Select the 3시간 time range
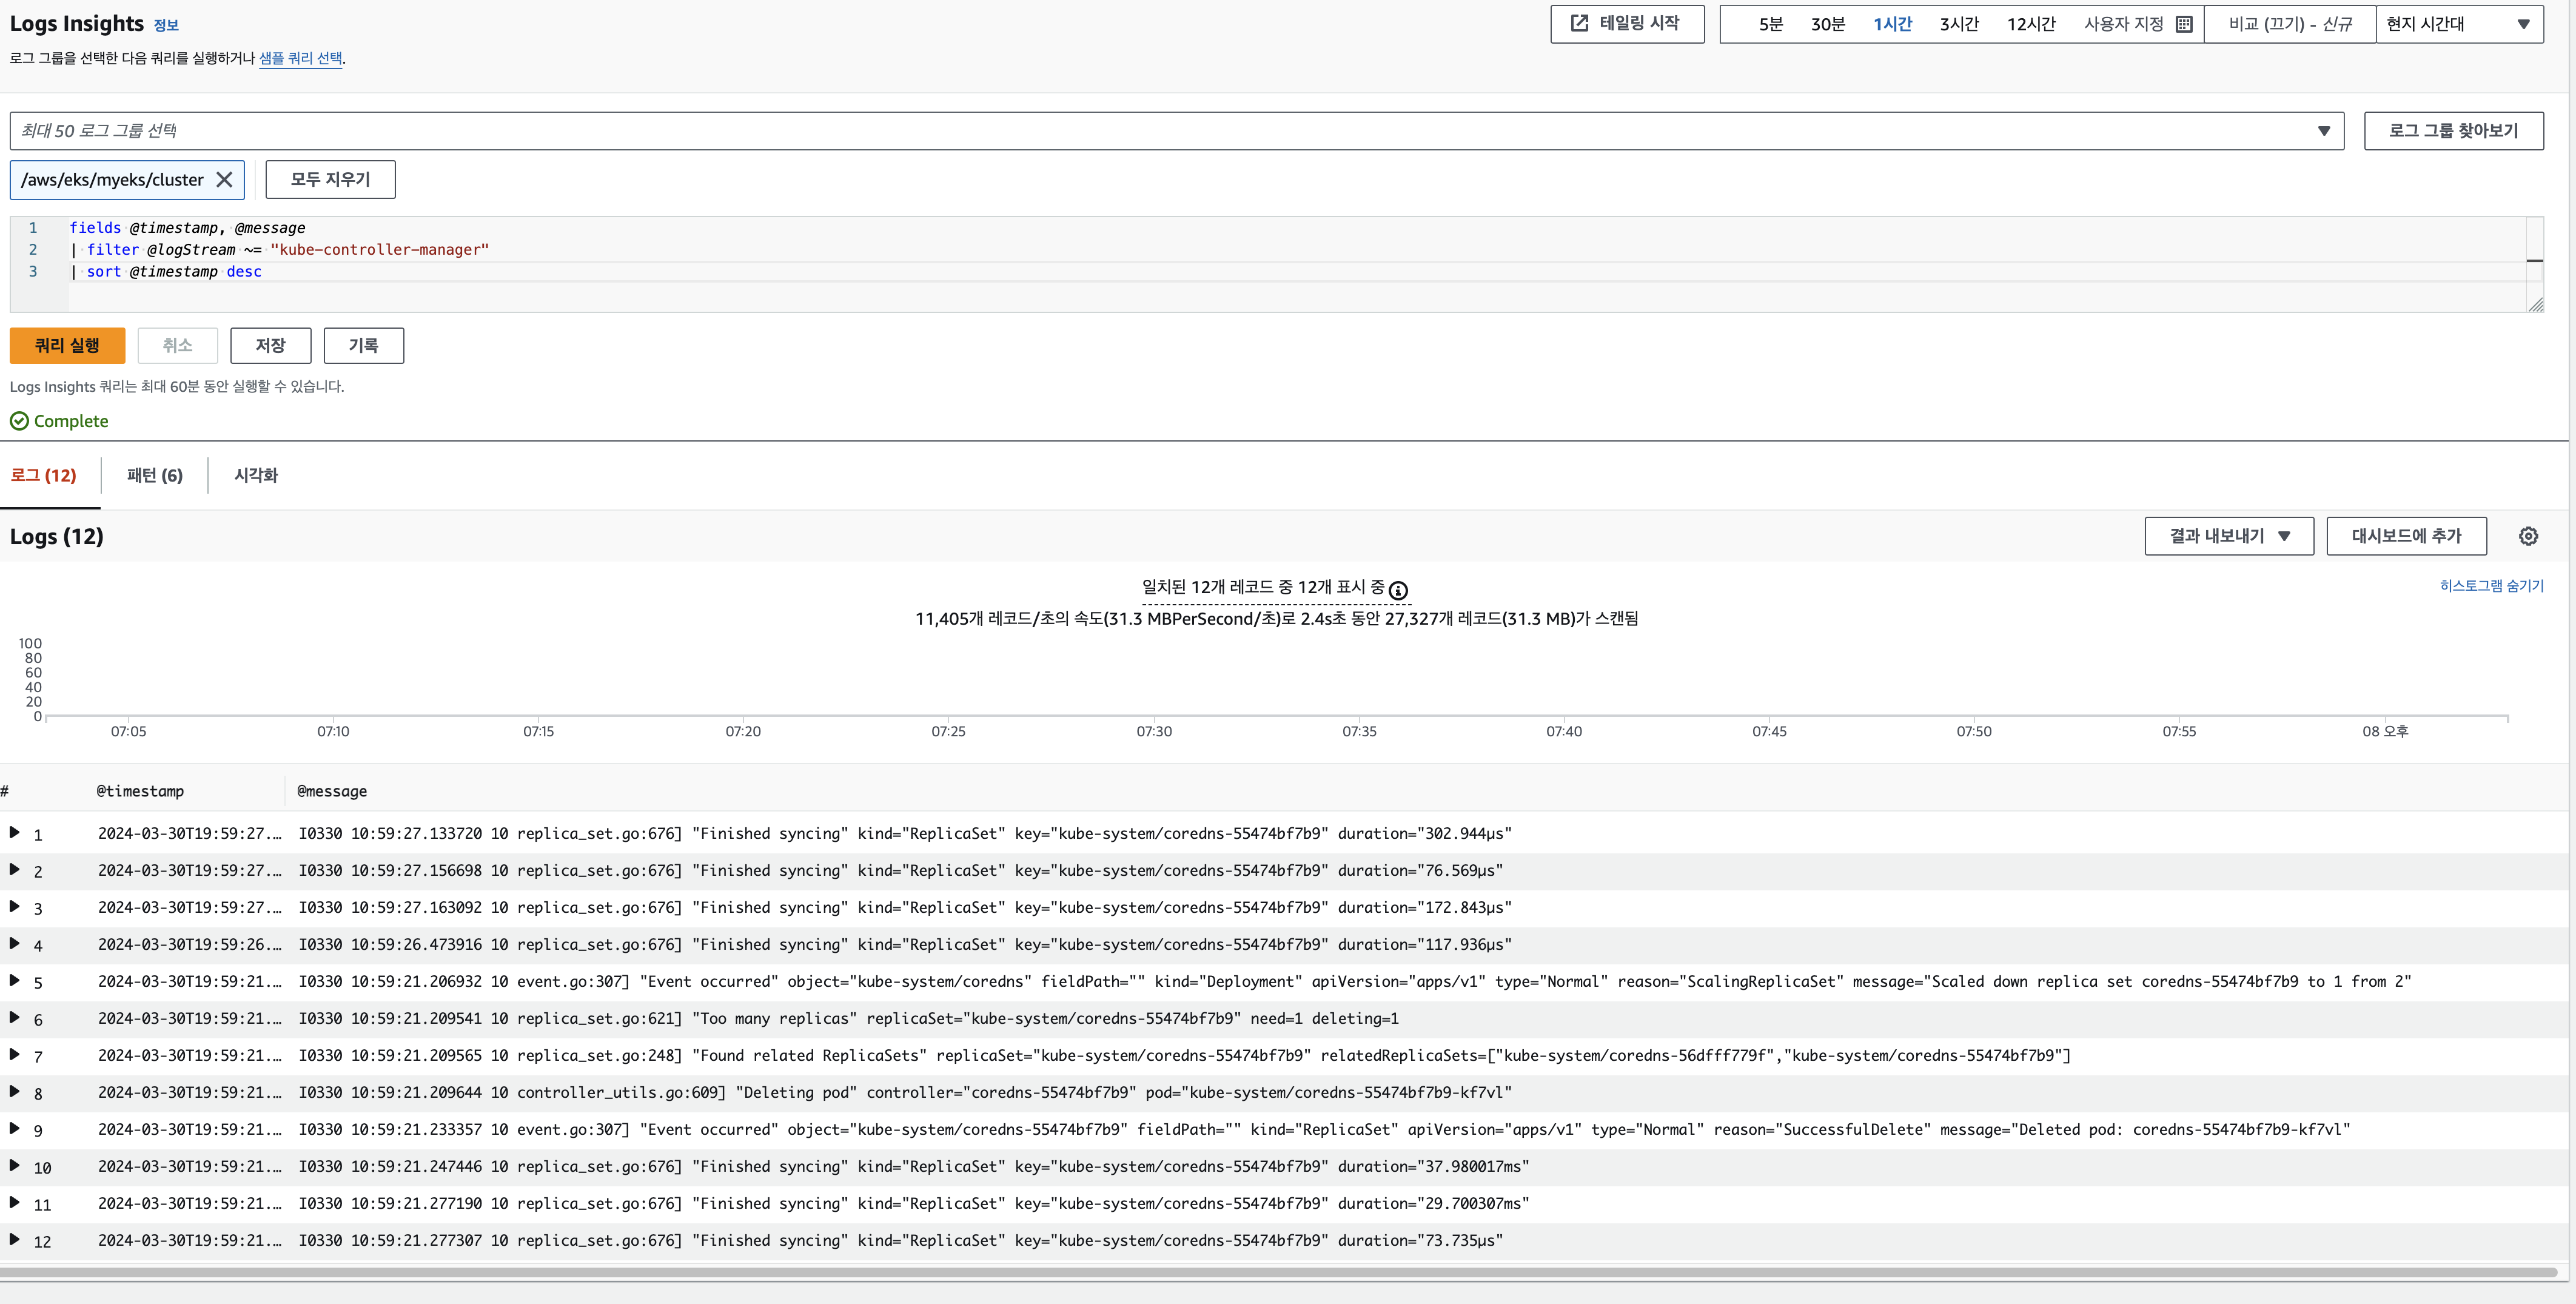This screenshot has width=2576, height=1304. tap(1958, 24)
